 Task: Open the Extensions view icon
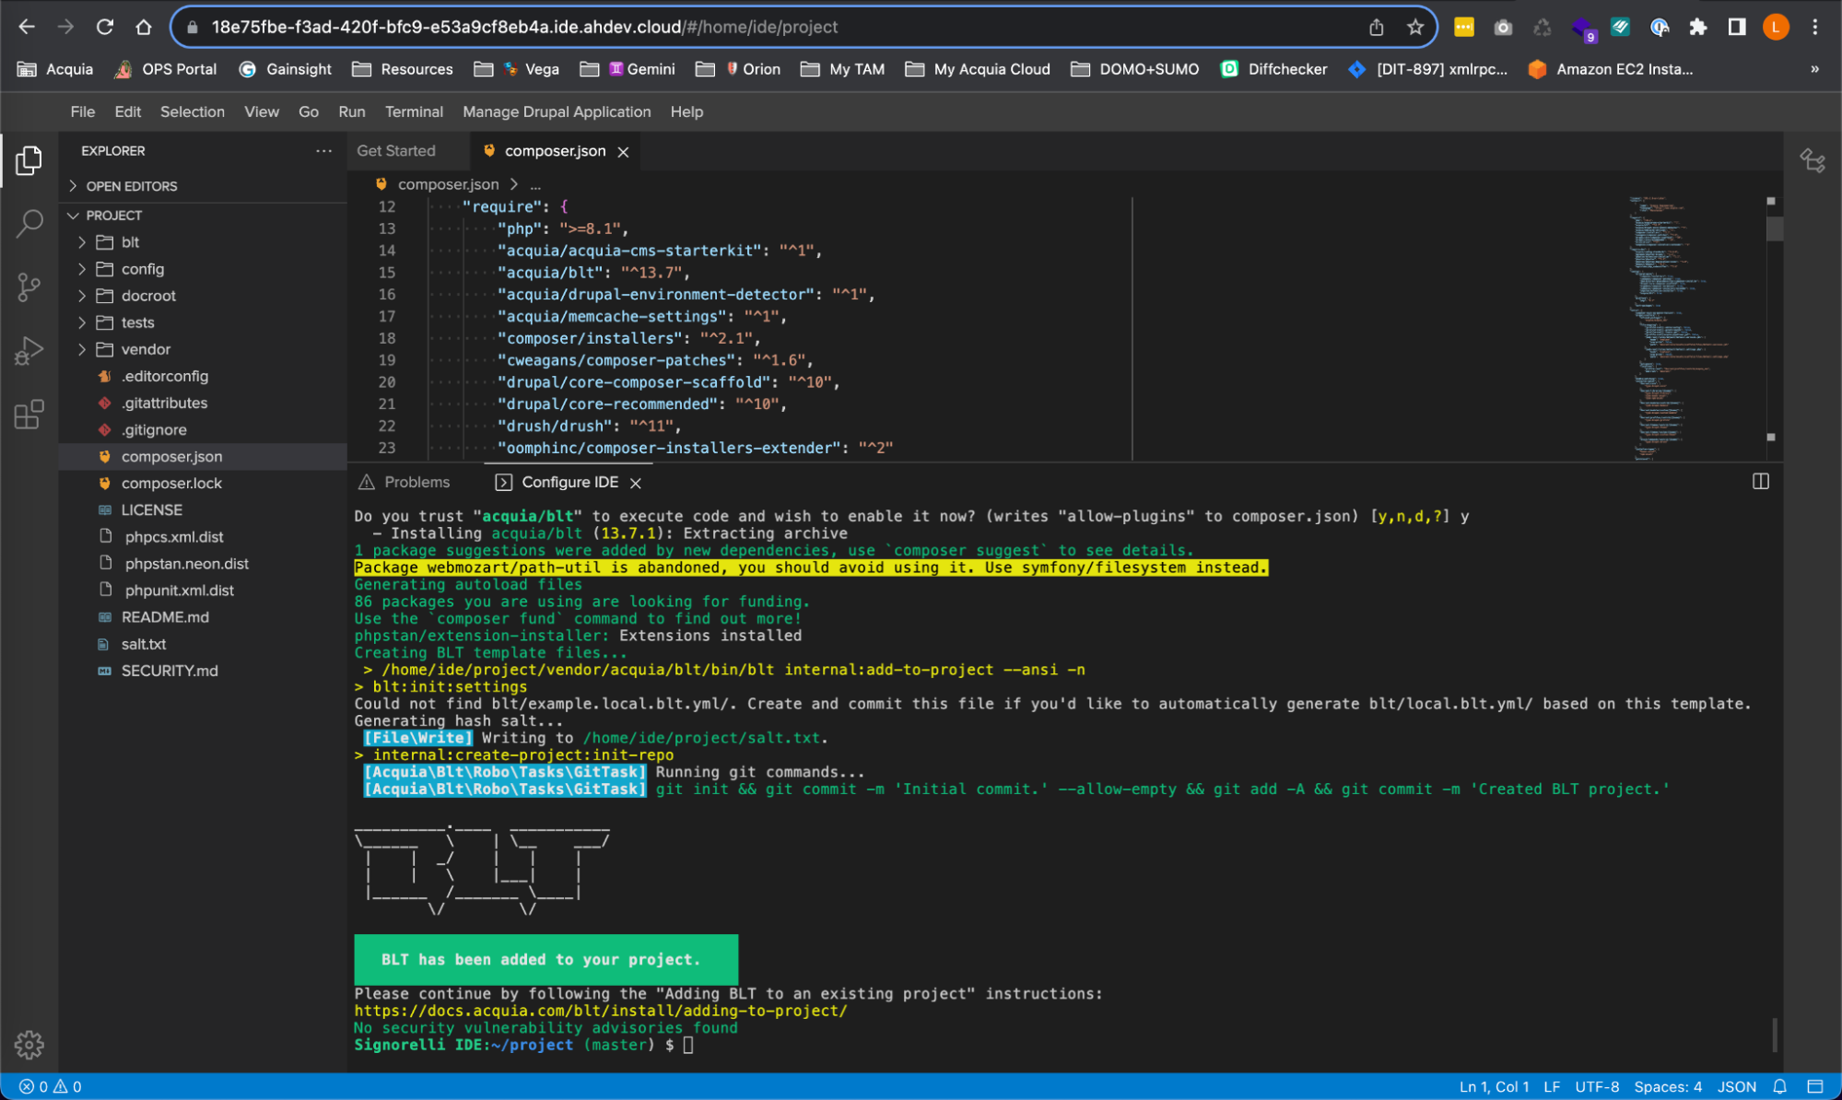29,415
